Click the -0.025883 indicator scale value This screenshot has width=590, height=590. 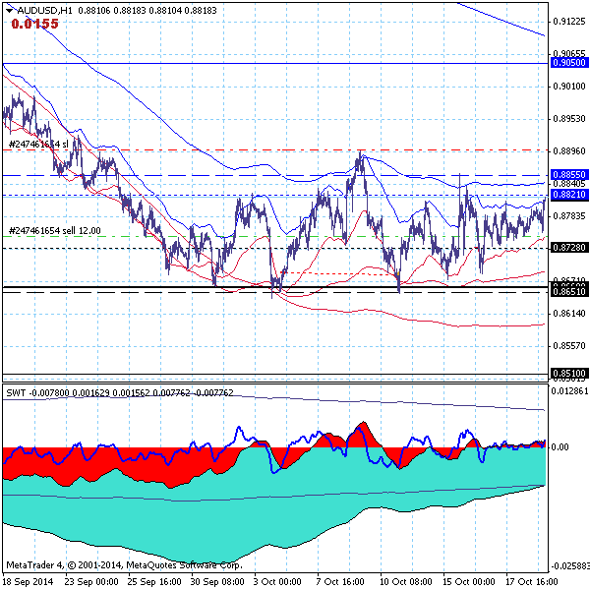click(570, 566)
